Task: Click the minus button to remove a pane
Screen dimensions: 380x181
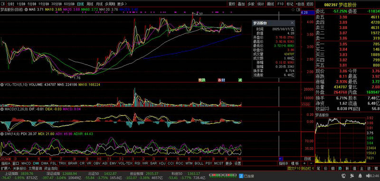Action: click(x=311, y=163)
